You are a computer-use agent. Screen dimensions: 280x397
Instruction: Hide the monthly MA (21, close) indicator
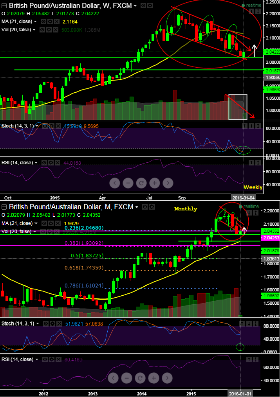coord(43,223)
